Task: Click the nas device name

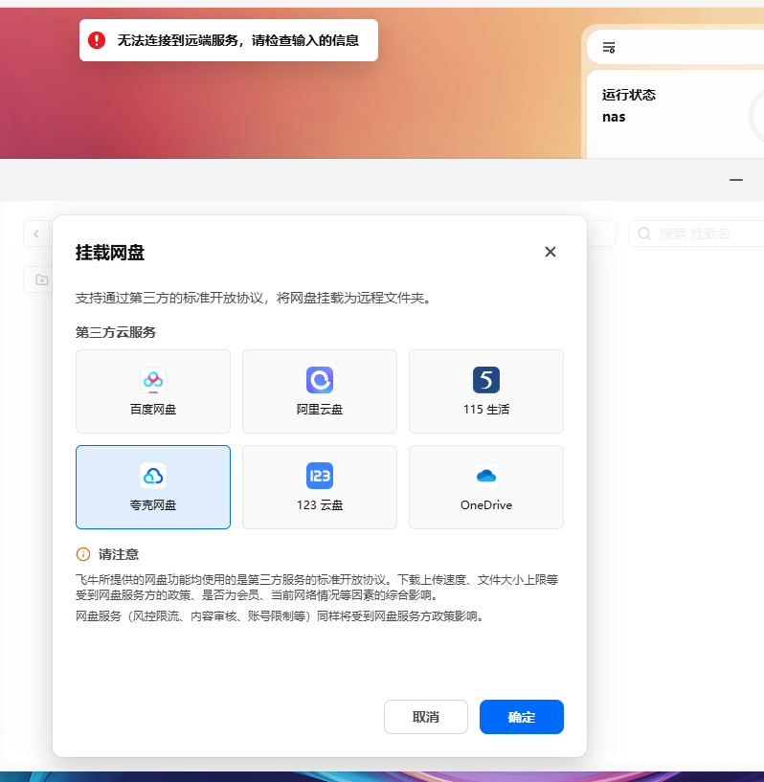Action: coord(614,117)
